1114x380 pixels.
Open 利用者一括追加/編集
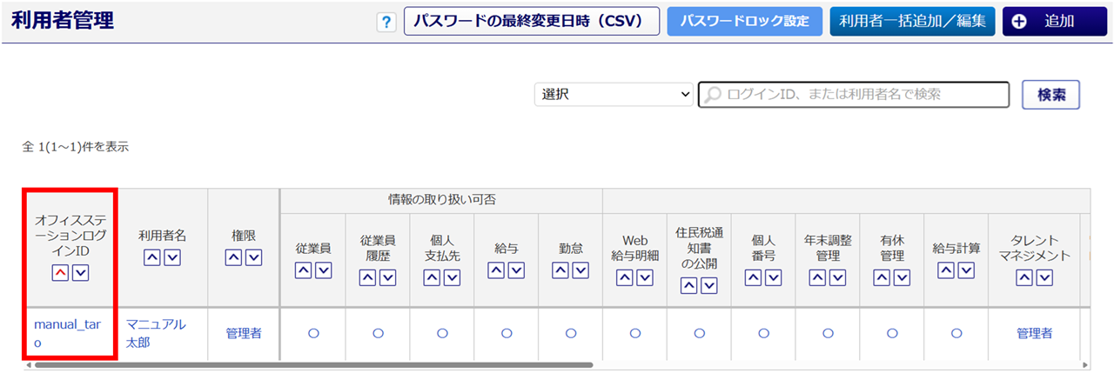[912, 22]
